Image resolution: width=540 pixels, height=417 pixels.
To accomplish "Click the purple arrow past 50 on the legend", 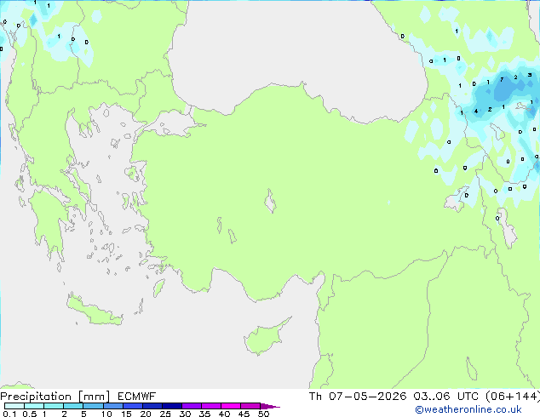I will [x=270, y=406].
